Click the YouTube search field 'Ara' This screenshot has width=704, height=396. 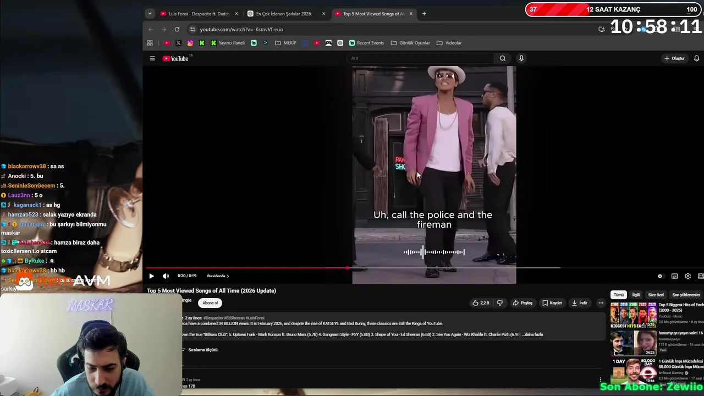[x=421, y=58]
